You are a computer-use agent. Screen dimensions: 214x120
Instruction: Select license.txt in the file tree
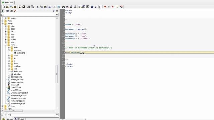[x=15, y=85]
